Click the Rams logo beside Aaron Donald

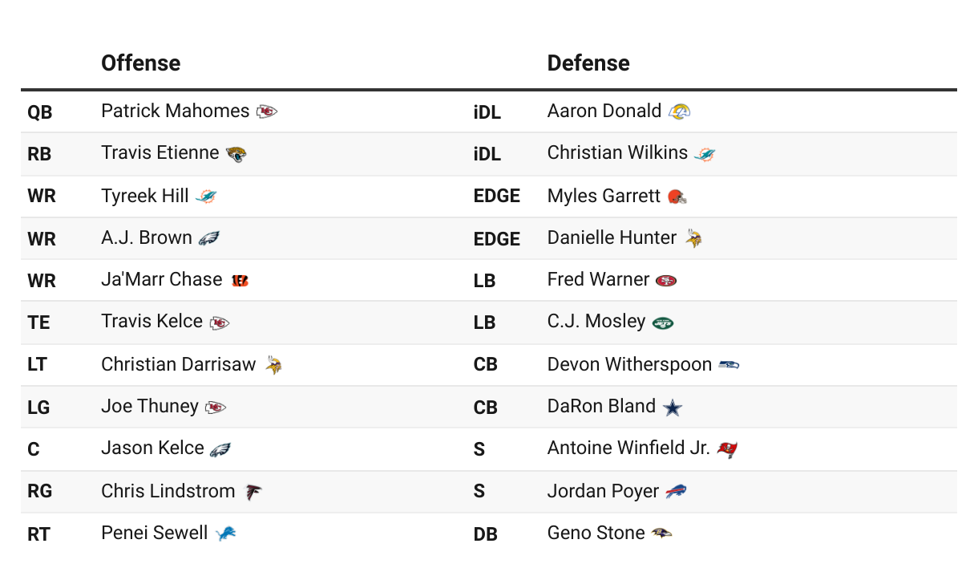[679, 112]
